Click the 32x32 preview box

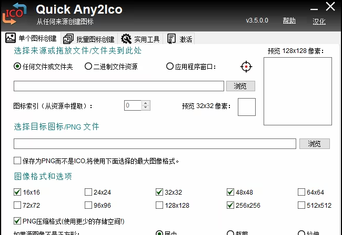[247, 107]
